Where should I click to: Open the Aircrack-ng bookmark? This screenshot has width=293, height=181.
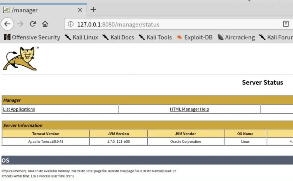pos(236,37)
